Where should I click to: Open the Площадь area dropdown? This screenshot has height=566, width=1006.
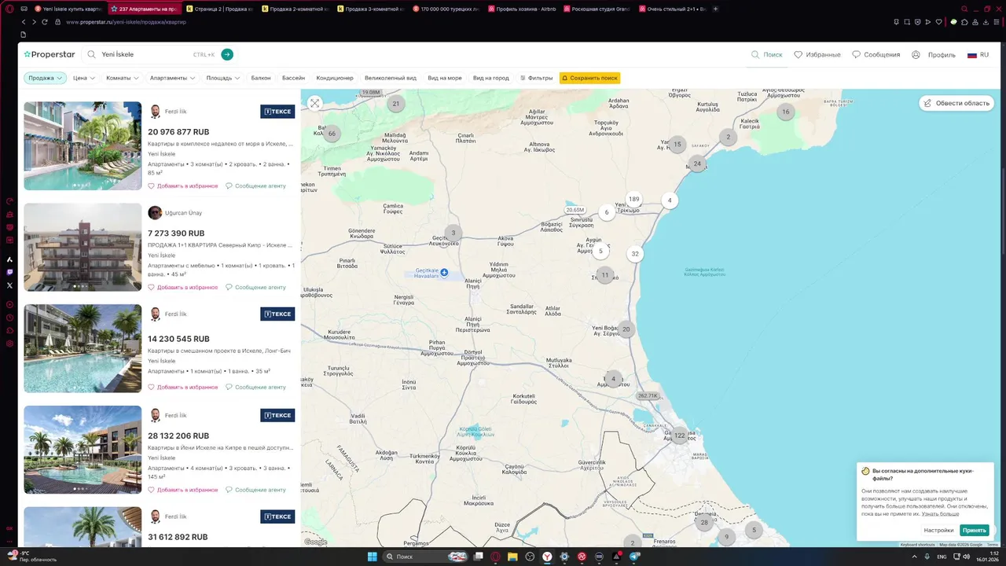223,78
